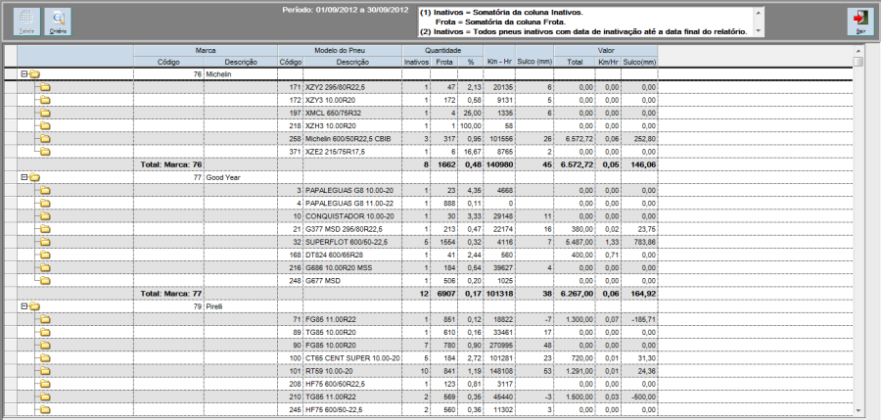Click the Frota total '6907' in Marca 77 totals
This screenshot has height=420, width=881.
(x=444, y=294)
